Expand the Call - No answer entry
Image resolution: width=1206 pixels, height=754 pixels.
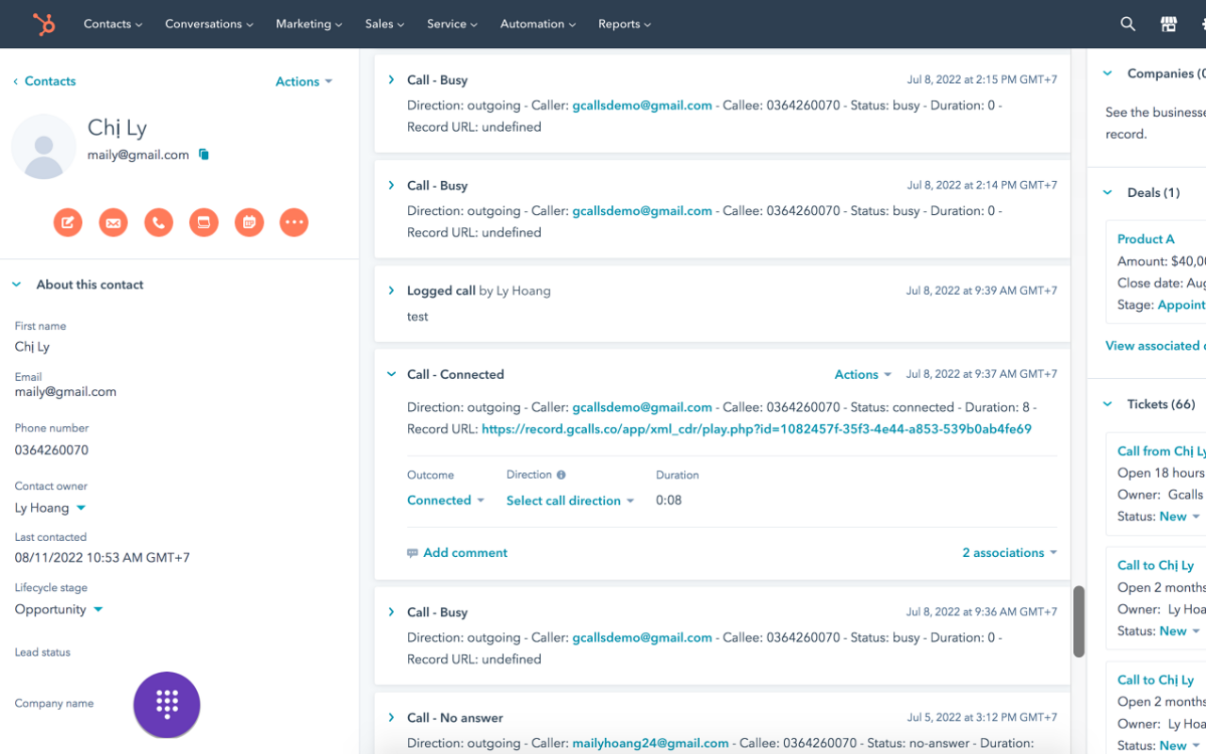tap(391, 718)
